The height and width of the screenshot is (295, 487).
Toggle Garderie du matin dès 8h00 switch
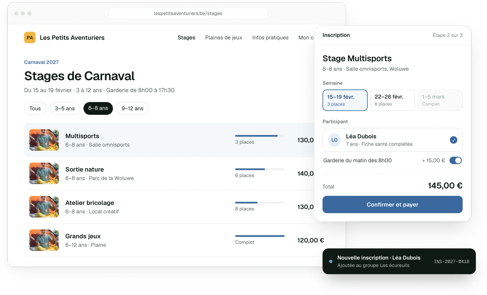click(456, 160)
